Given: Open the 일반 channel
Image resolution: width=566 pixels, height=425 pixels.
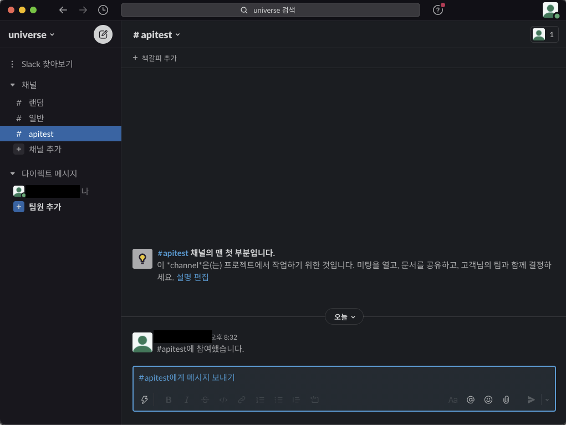Looking at the screenshot, I should (x=60, y=118).
